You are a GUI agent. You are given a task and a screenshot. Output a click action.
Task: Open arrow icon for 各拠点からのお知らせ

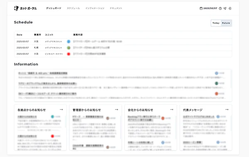click(61, 110)
